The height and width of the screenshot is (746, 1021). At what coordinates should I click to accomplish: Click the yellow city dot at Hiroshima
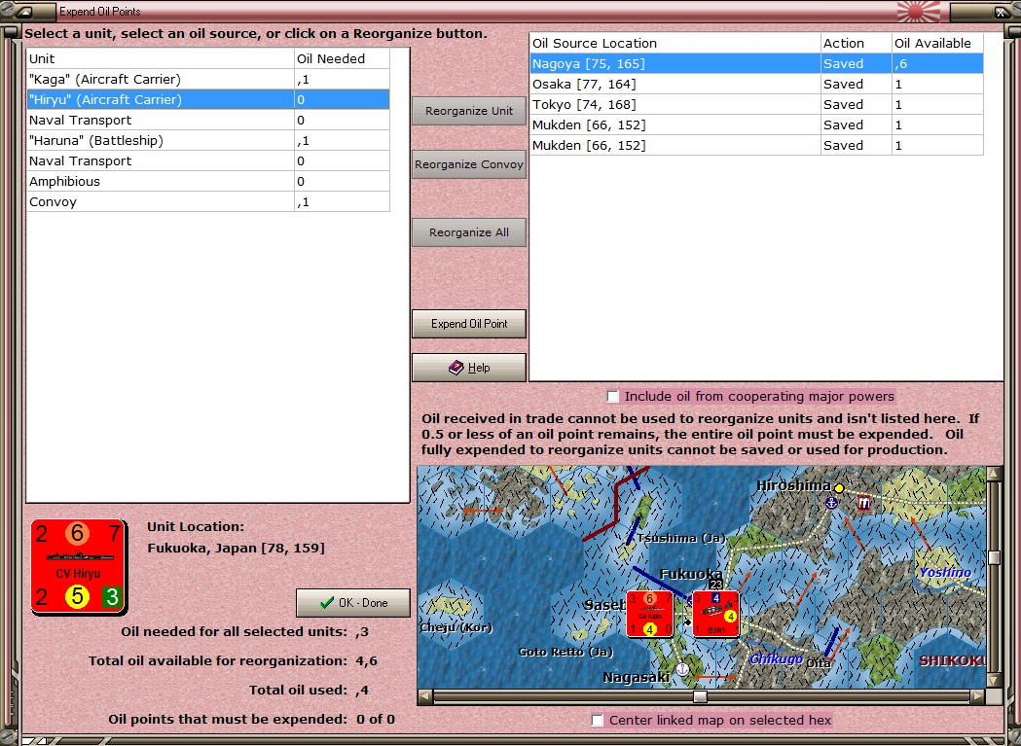[839, 487]
